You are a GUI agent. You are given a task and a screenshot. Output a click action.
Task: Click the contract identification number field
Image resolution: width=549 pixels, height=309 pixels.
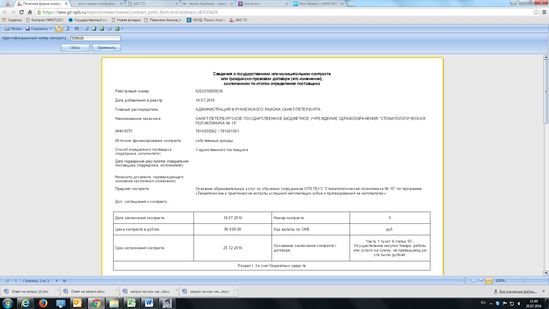(x=96, y=38)
